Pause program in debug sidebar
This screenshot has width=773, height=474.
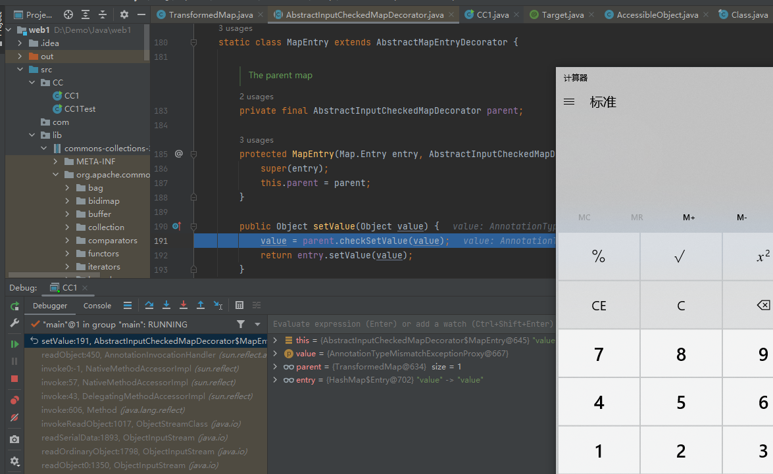coord(14,361)
